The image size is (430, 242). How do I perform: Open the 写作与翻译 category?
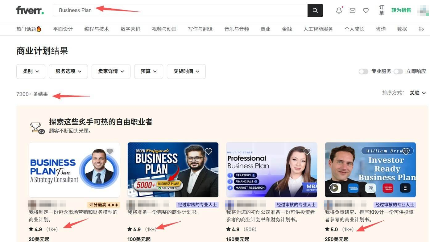coord(201,29)
